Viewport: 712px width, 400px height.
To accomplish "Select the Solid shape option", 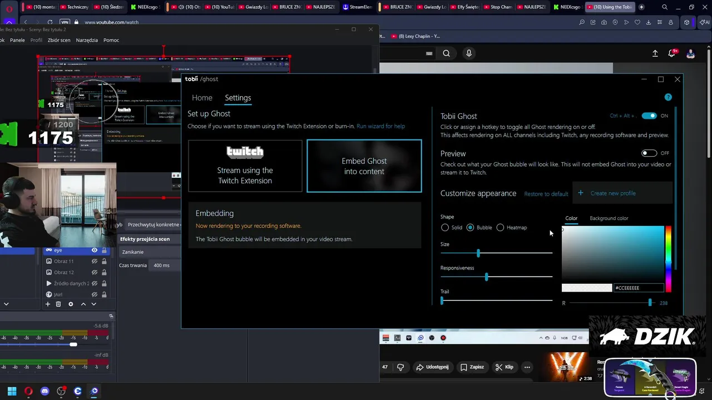I will click(x=445, y=228).
